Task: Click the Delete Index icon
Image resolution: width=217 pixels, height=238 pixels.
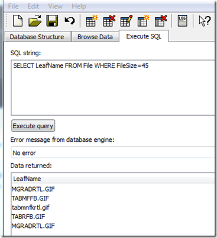Action: [161, 21]
